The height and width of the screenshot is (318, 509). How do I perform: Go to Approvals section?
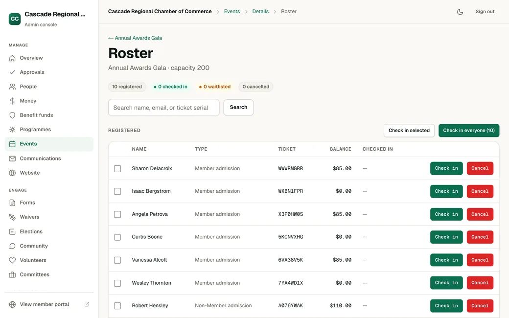(x=49, y=72)
